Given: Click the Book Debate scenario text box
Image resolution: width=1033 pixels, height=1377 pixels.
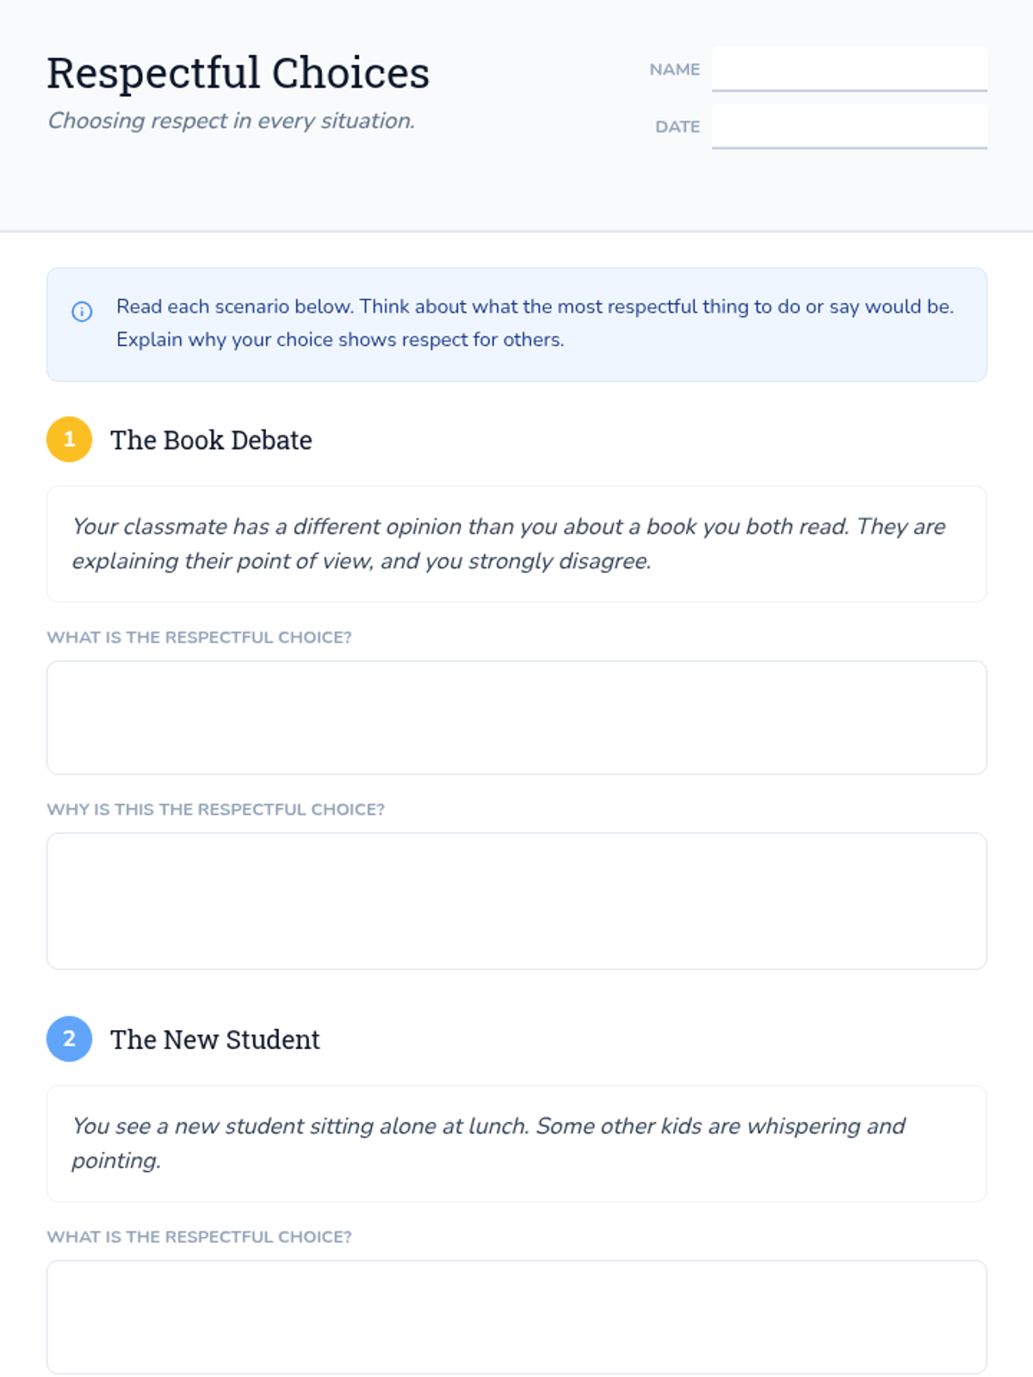Looking at the screenshot, I should click(516, 544).
